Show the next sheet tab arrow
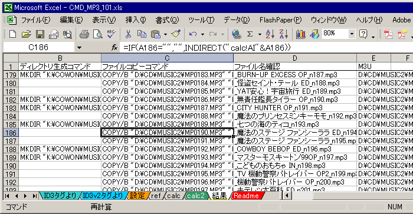Viewport: 413px width, 214px height. 25,196
